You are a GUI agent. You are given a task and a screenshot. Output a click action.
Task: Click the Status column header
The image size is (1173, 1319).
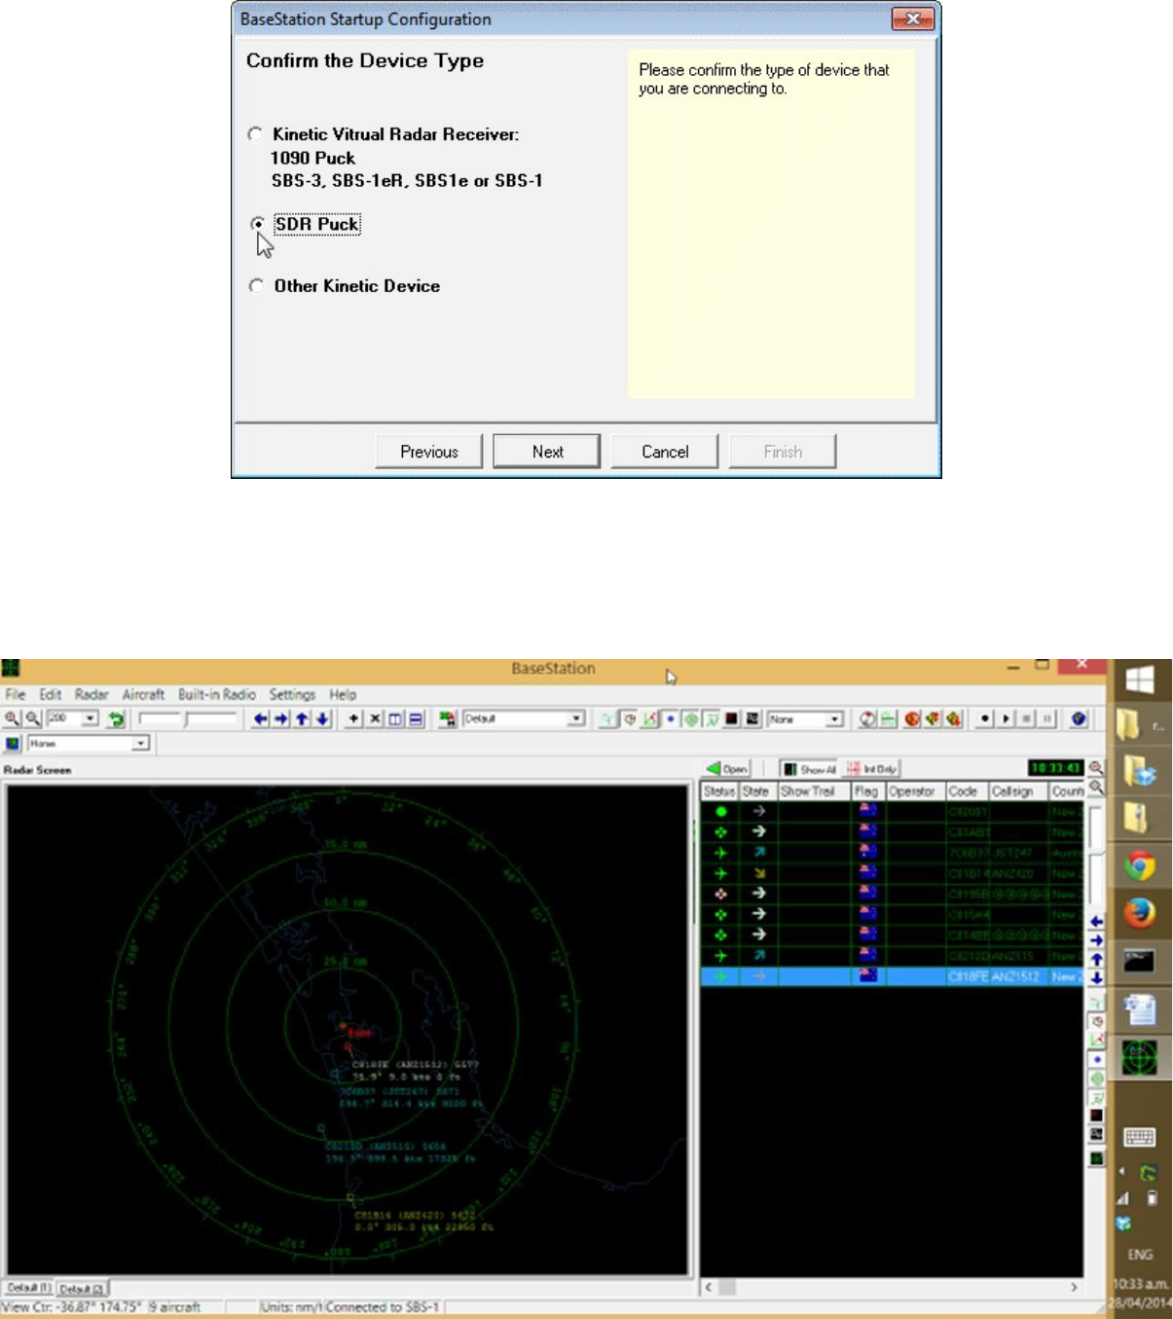coord(719,791)
